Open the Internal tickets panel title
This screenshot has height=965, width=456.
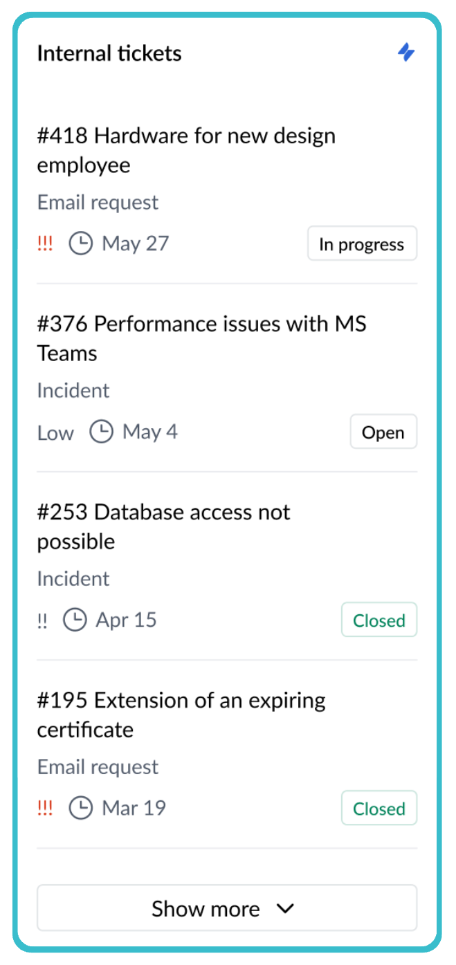[109, 53]
